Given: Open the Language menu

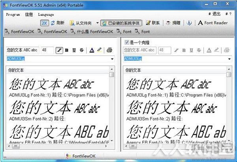Looking at the screenshot, I should (x=46, y=15).
